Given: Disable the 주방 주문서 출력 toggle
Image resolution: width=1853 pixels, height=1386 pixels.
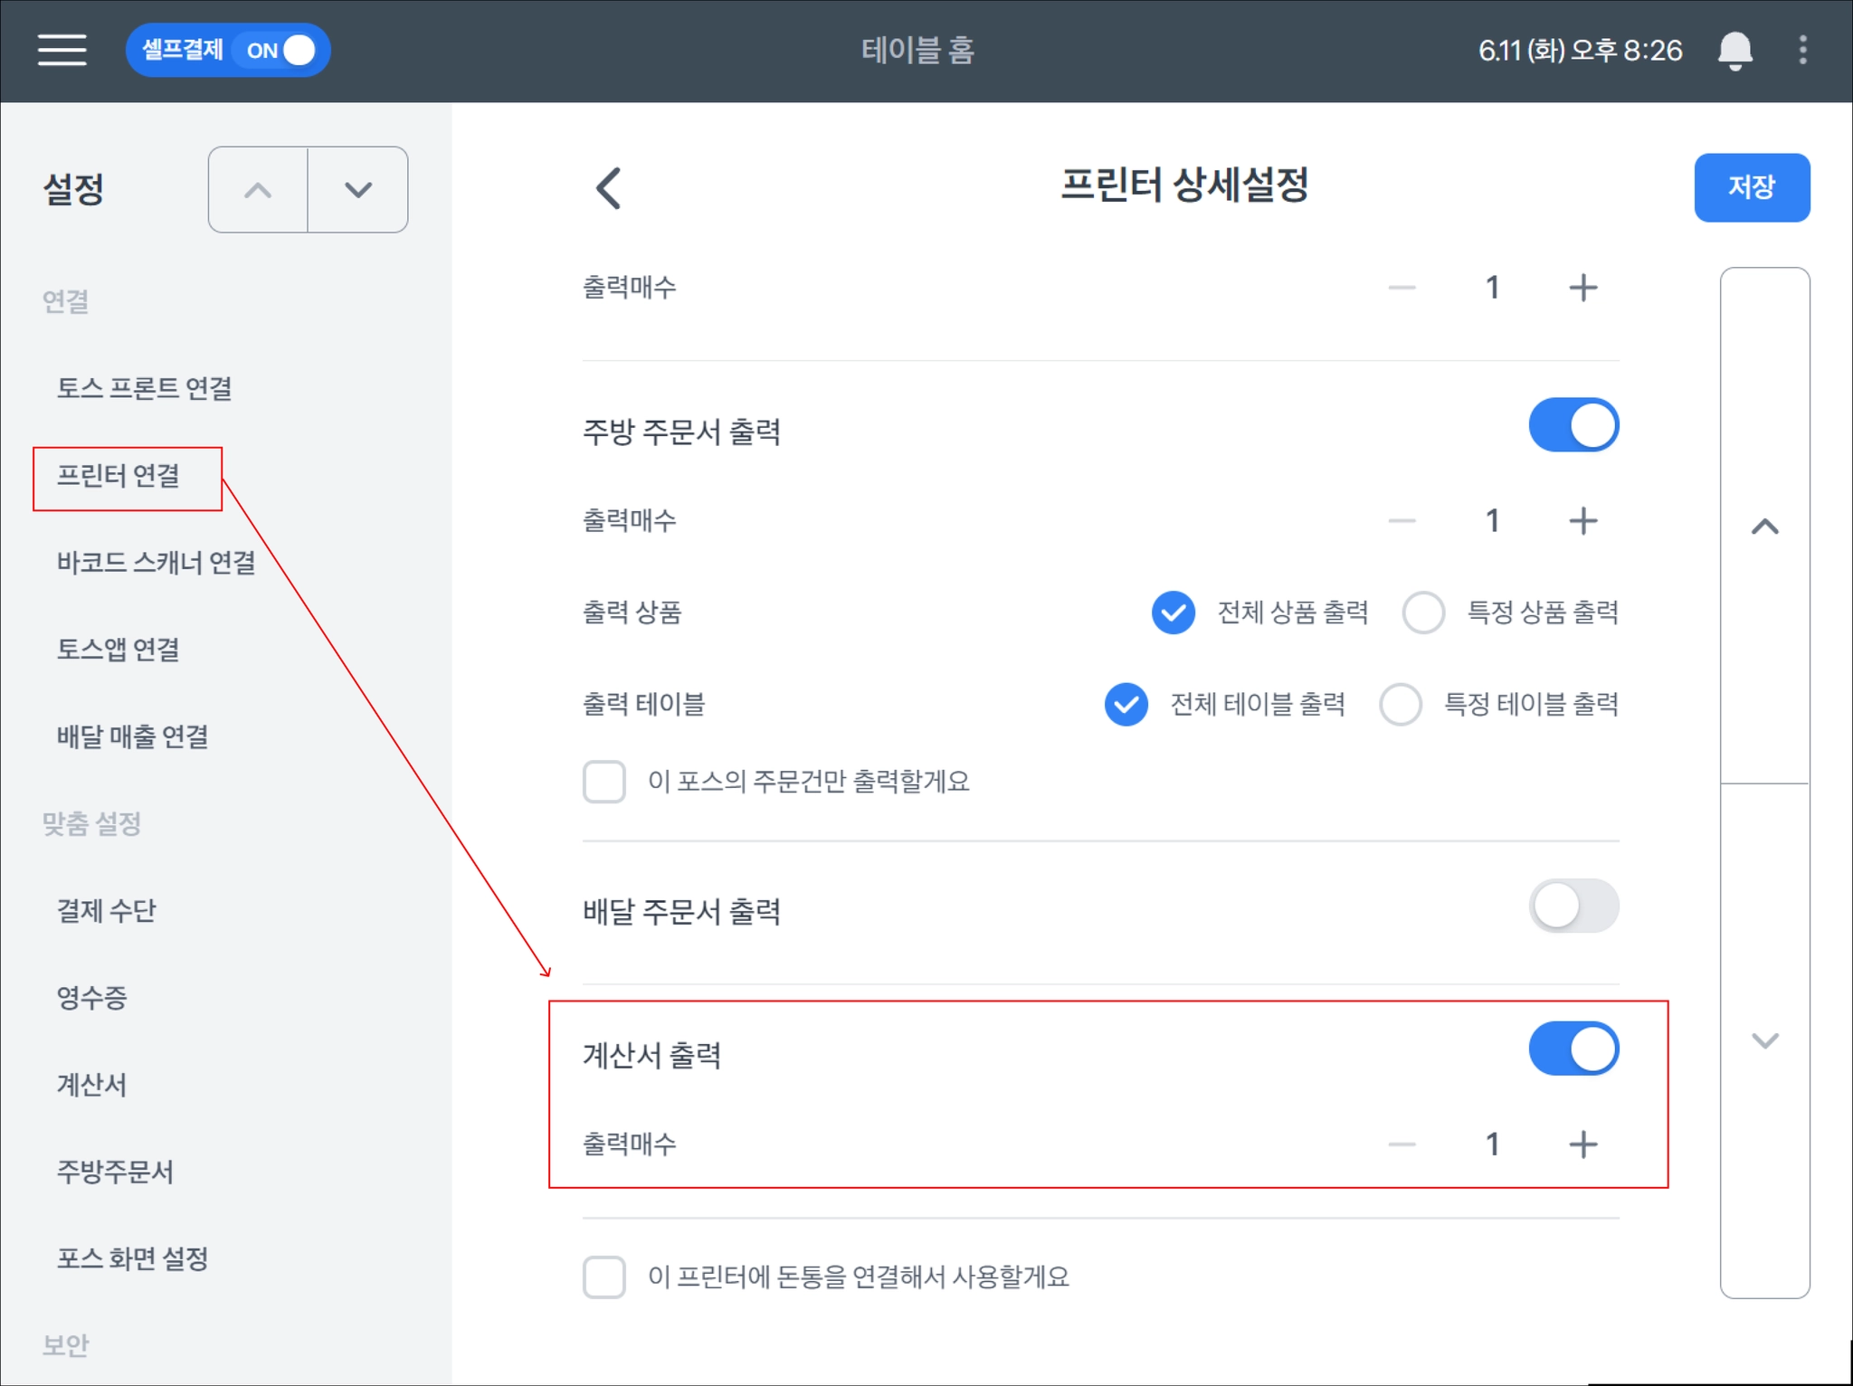Looking at the screenshot, I should (1573, 425).
